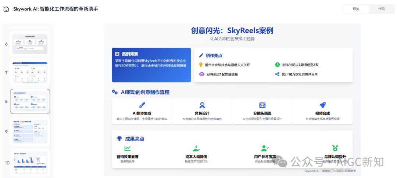The height and width of the screenshot is (178, 397).
Task: Click the line chart icon above 营销效果显著
Action: point(127,148)
